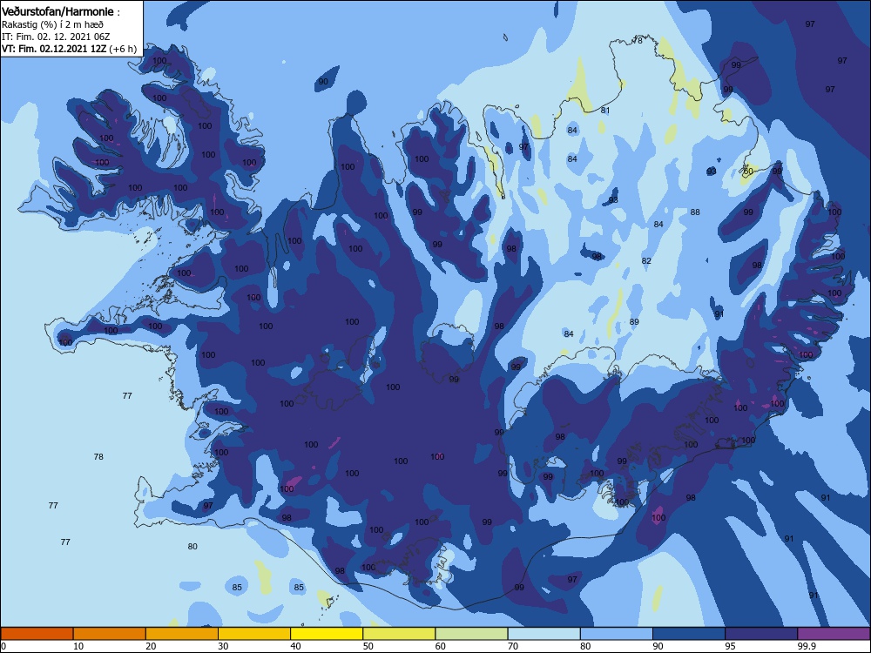Screen dimensions: 871x653
Task: Click the 90 value in the offshore dark patch
Action: [x=323, y=82]
